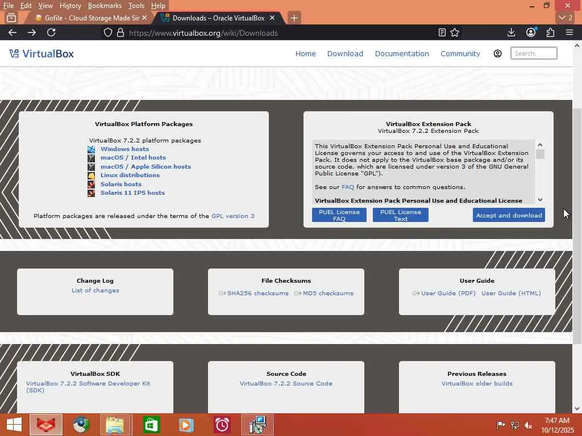The image size is (582, 436).
Task: Open Download in site navigation
Action: click(x=345, y=54)
